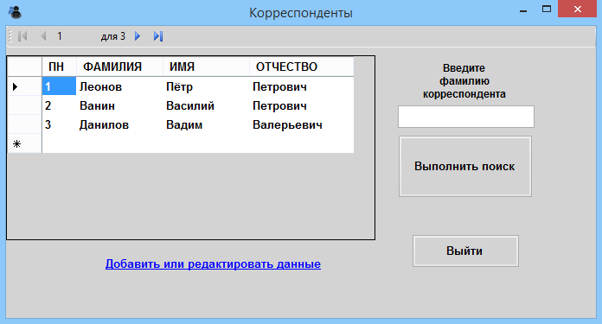Select ПН cell with value 2
Screen dimensions: 602x324
click(x=59, y=105)
